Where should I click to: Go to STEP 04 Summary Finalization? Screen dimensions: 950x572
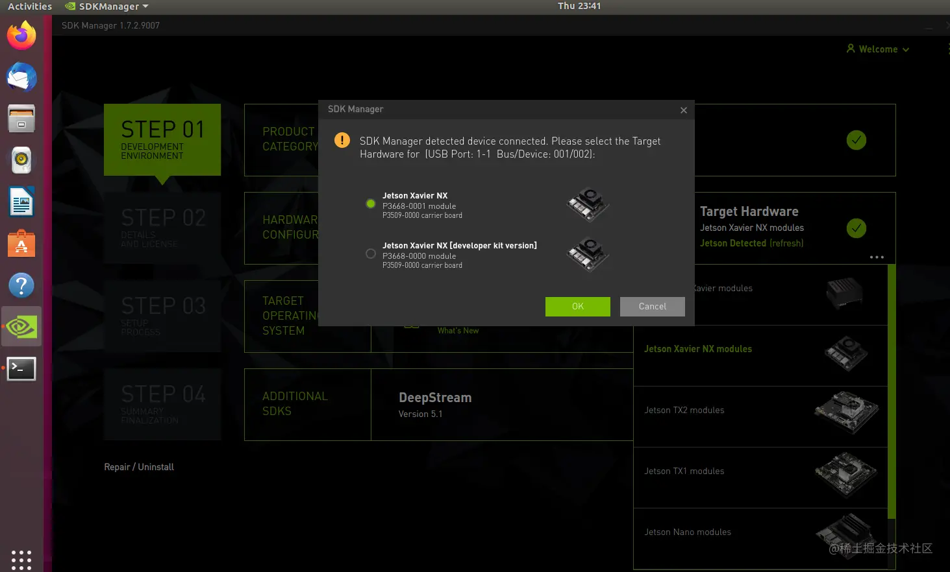[162, 404]
